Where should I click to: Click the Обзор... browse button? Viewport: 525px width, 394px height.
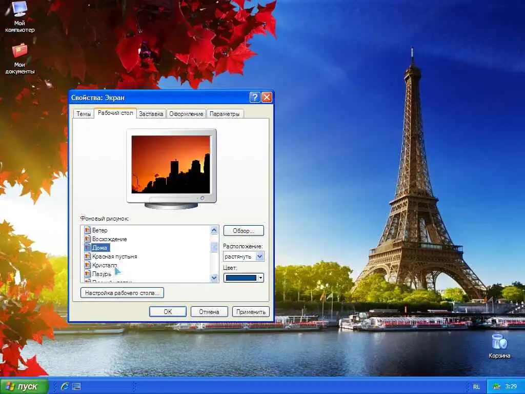tap(244, 230)
